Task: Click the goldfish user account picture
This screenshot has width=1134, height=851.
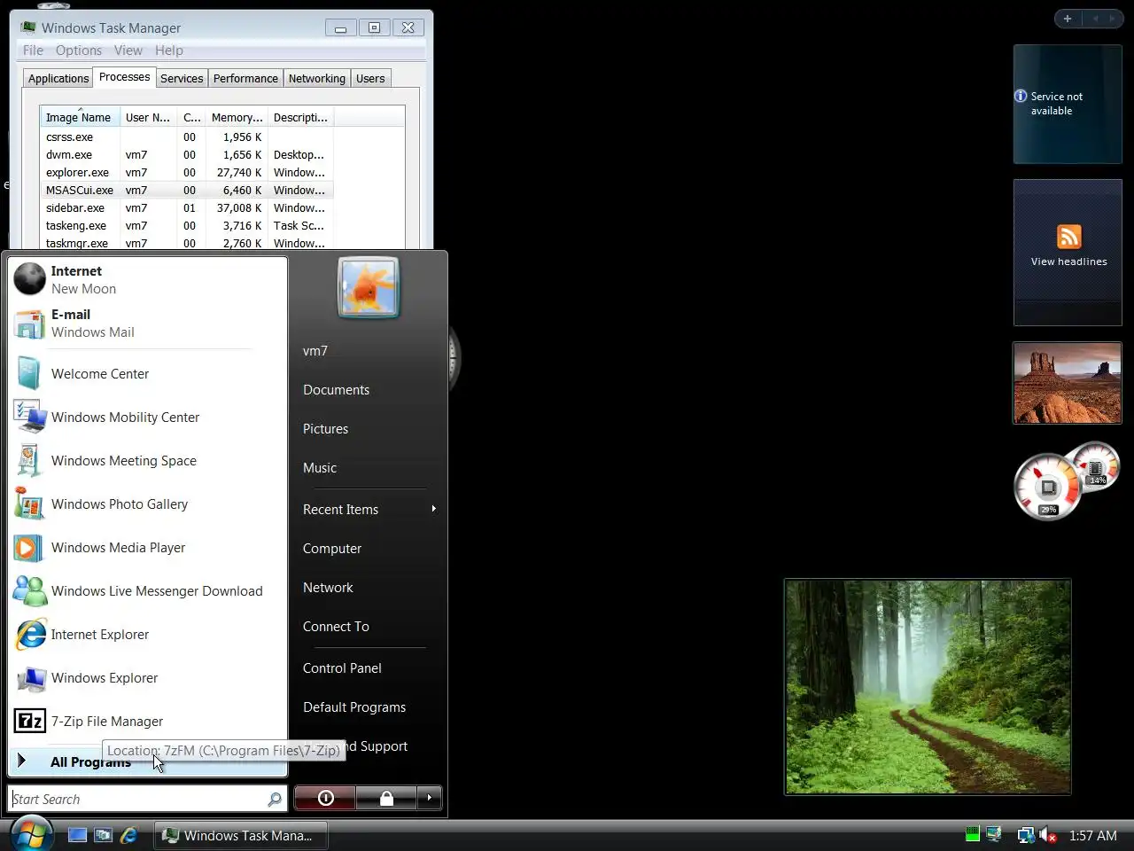Action: click(x=369, y=287)
